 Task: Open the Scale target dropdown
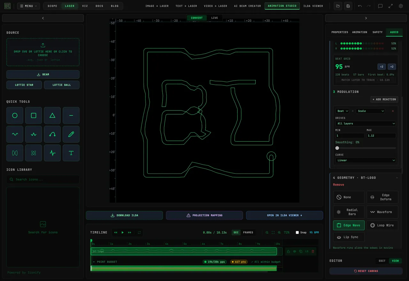370,111
